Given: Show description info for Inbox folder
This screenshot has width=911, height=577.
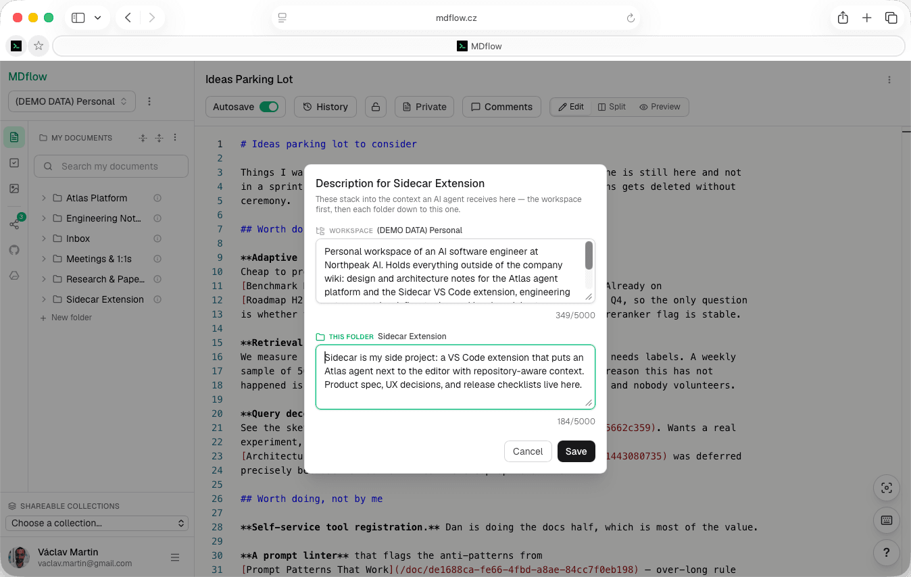Looking at the screenshot, I should pos(157,239).
